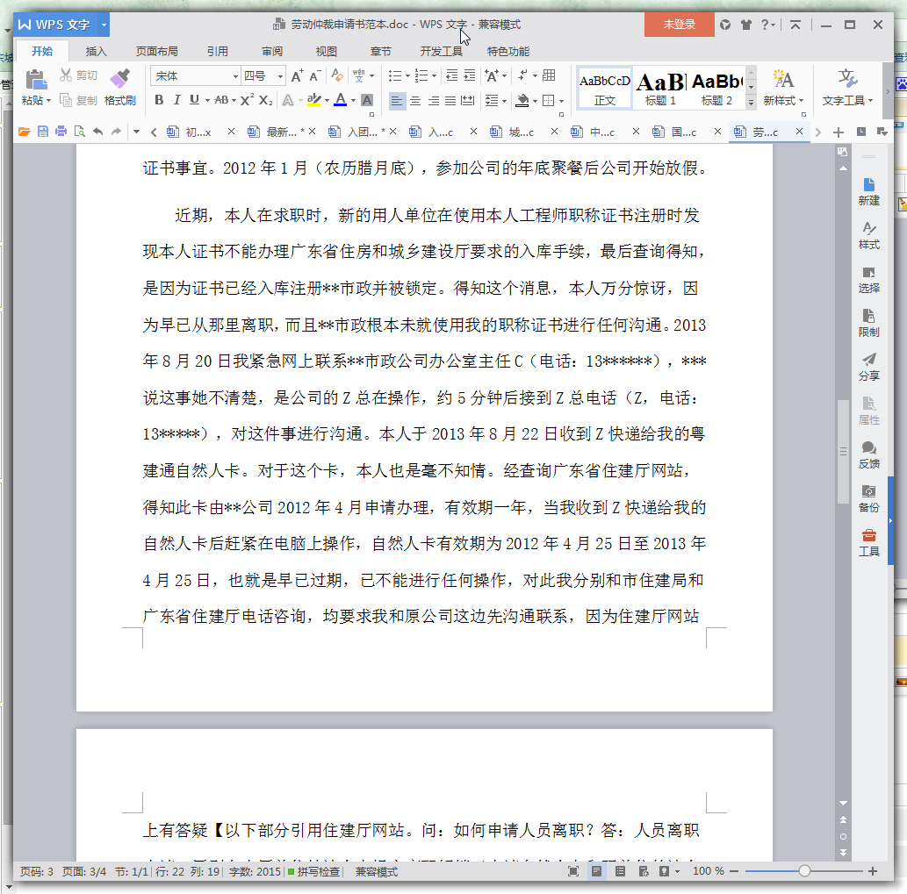Click the 格式刷 format painter icon

click(x=119, y=79)
